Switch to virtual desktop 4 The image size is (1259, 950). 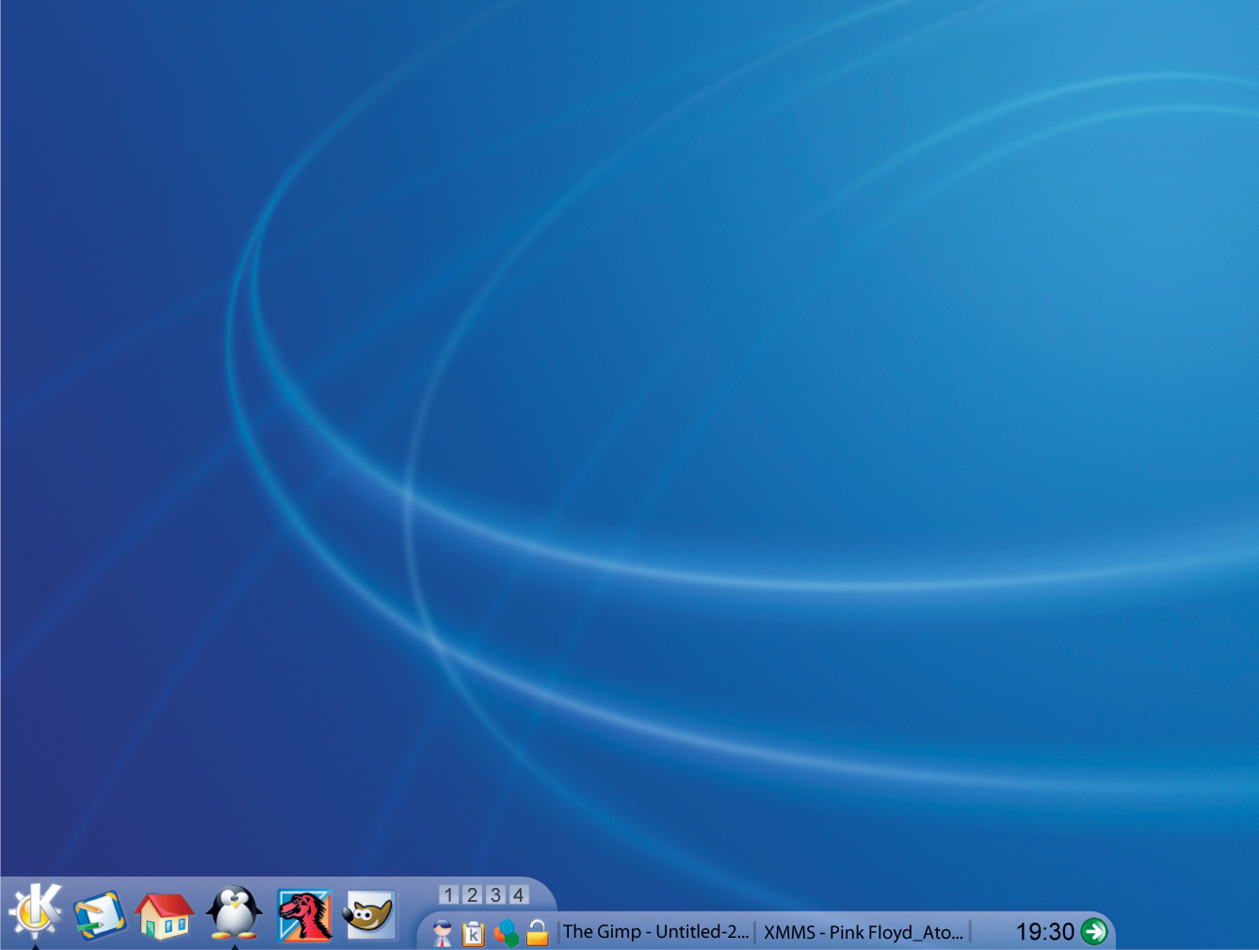point(518,894)
